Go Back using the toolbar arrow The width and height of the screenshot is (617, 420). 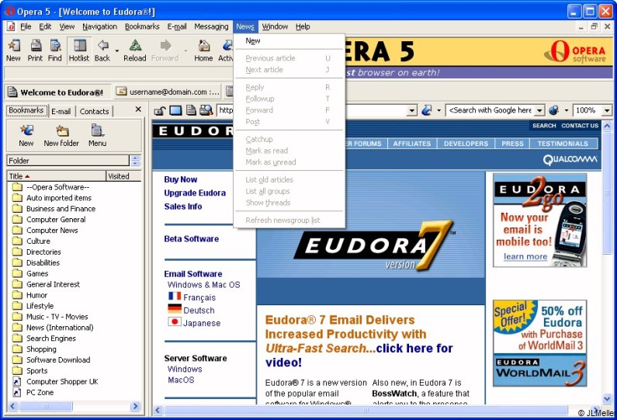pos(102,50)
